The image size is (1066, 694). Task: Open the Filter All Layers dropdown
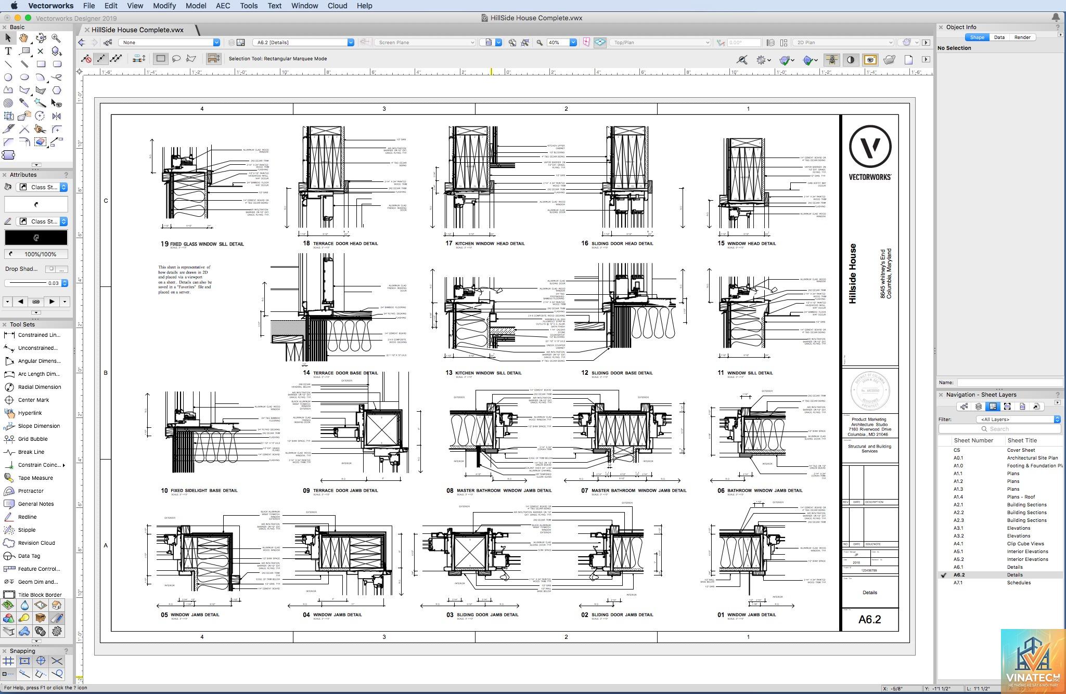click(x=1018, y=420)
